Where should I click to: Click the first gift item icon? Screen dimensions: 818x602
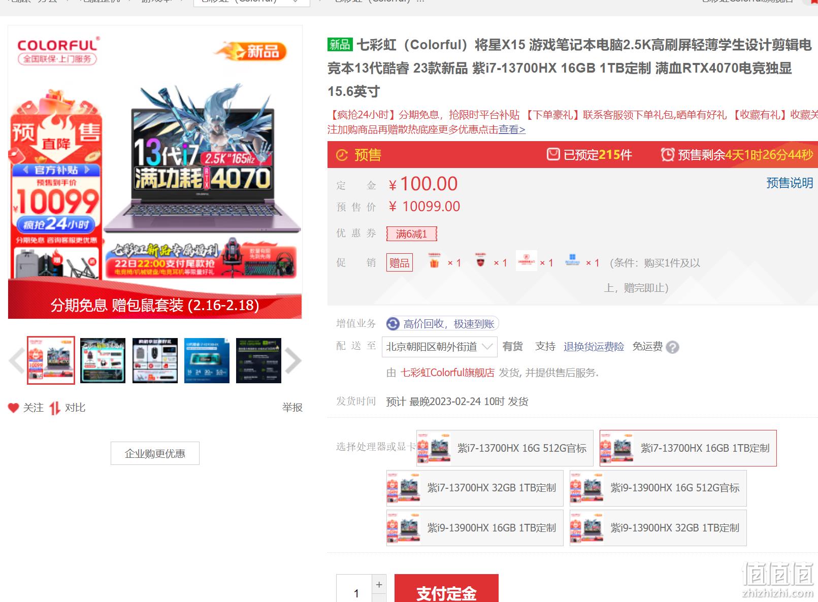[x=434, y=262]
